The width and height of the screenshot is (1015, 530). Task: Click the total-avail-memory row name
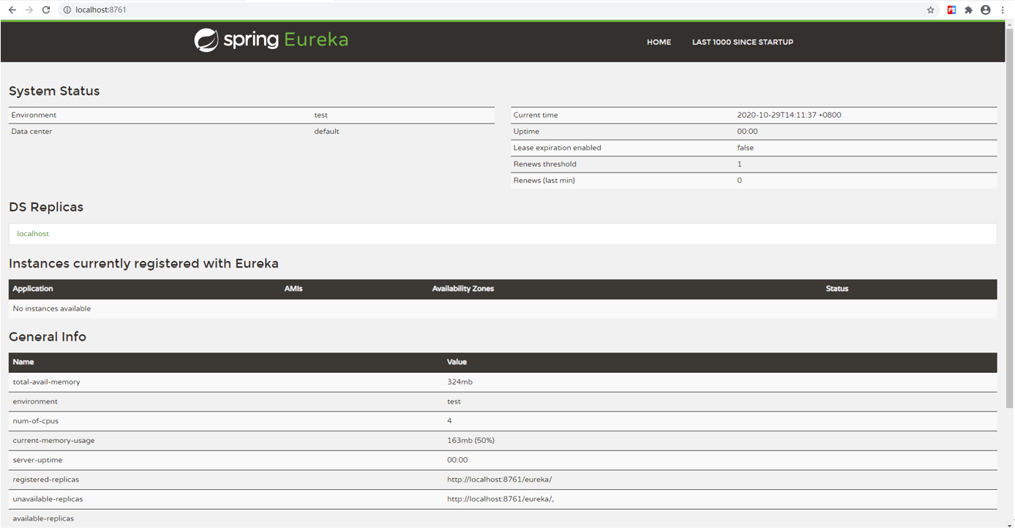pos(46,382)
